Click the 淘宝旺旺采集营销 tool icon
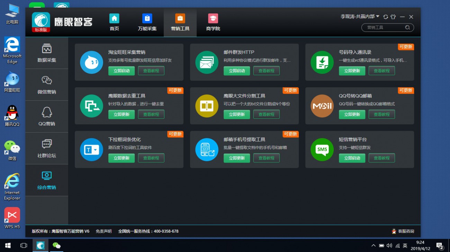Viewport: 450px width, 252px height. [91, 62]
